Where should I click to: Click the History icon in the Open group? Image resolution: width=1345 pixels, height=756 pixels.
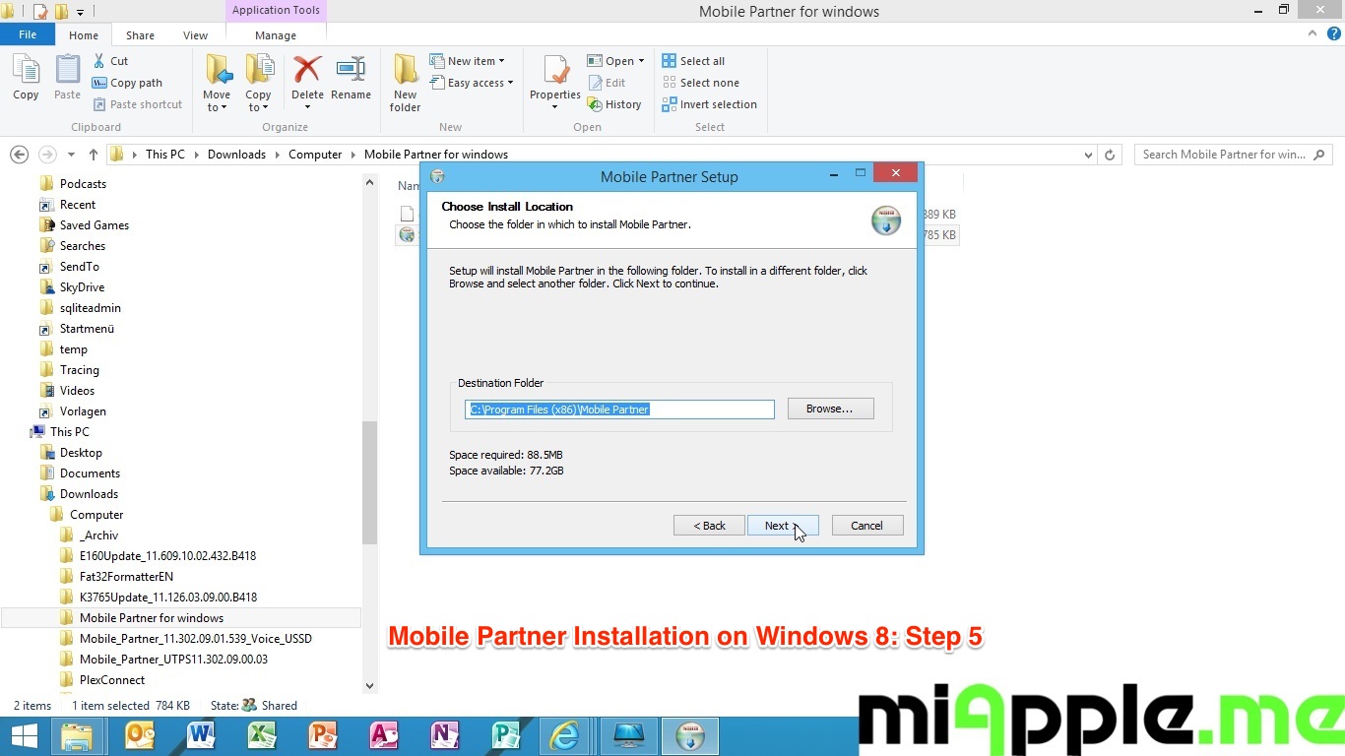click(595, 104)
